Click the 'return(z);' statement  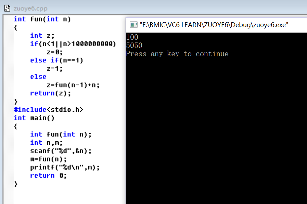coord(51,93)
